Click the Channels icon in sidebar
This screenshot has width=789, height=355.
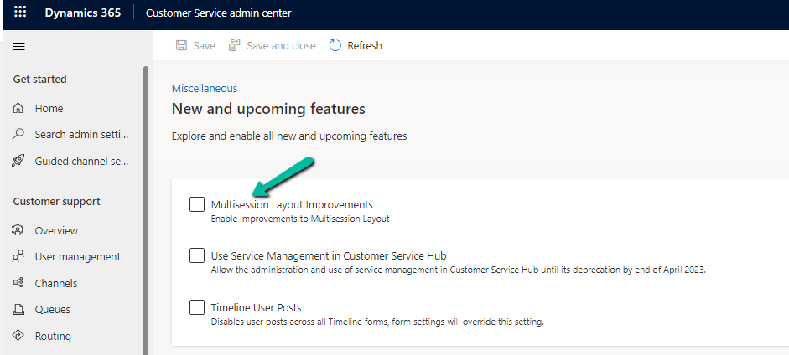pyautogui.click(x=18, y=284)
